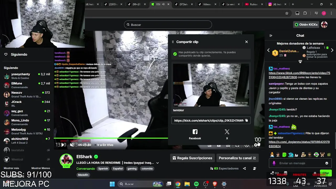Open ElMune channel in sidebar
The width and height of the screenshot is (336, 189).
pos(27,85)
